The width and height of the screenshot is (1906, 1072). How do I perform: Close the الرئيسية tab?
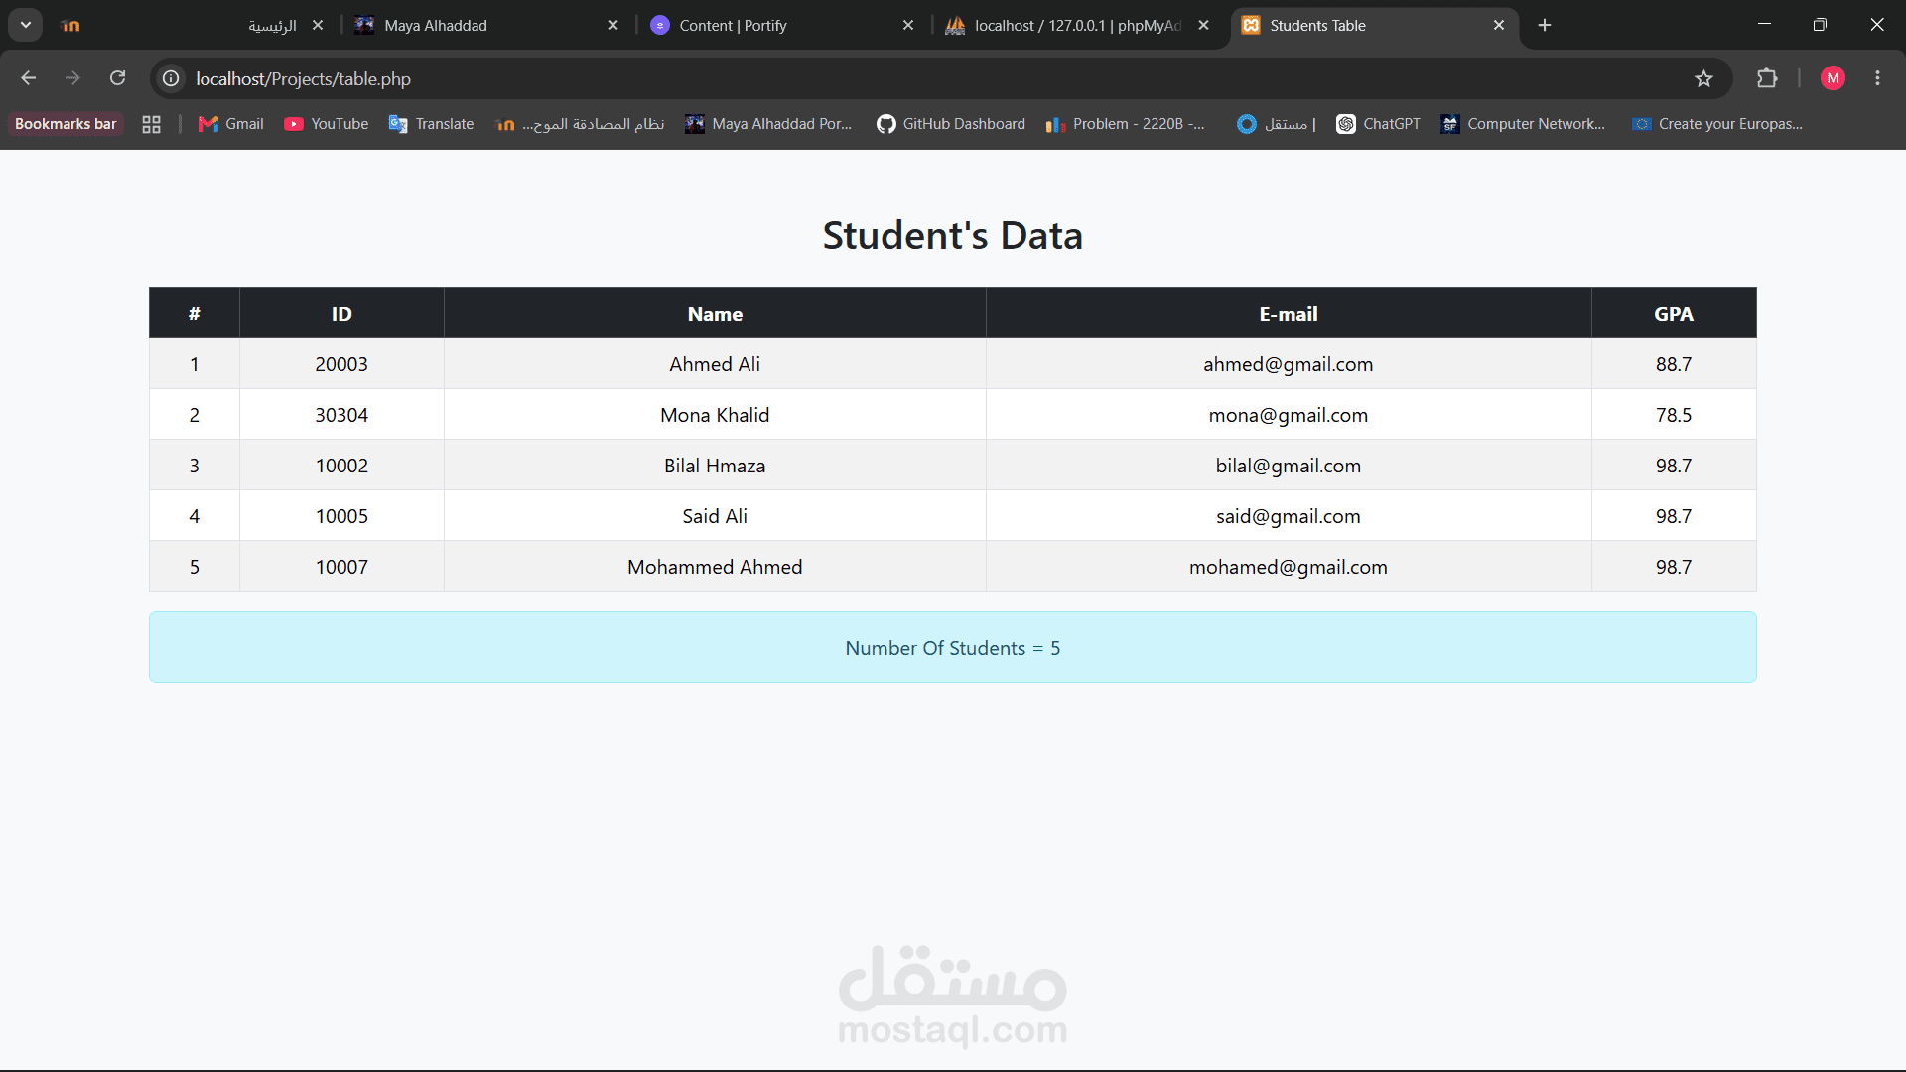coord(318,26)
